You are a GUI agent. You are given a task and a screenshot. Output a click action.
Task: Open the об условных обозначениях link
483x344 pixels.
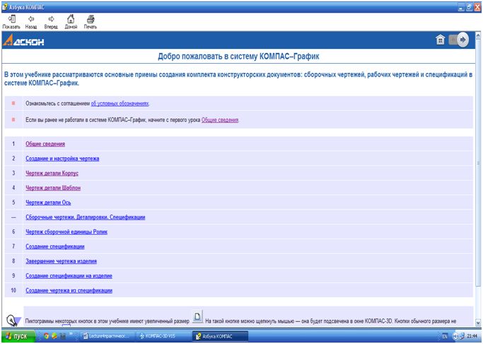[x=120, y=103]
